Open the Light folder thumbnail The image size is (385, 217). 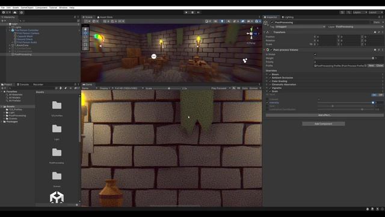(x=57, y=128)
